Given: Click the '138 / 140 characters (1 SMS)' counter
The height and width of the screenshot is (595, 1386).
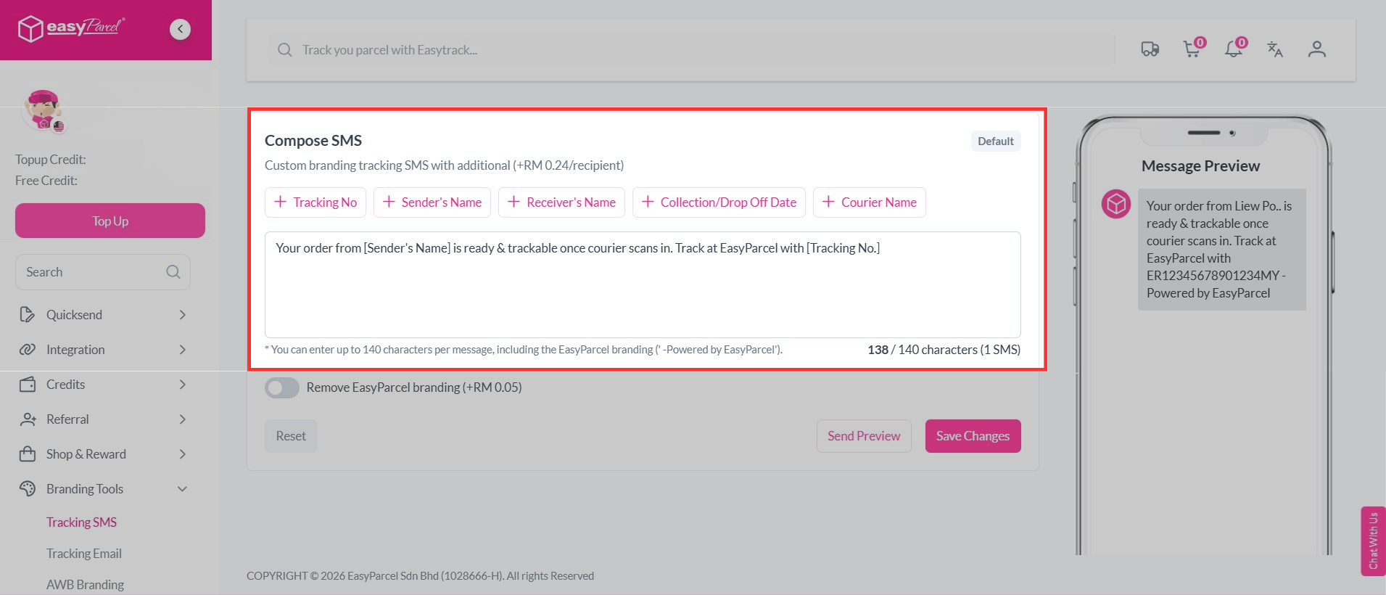Looking at the screenshot, I should 944,350.
